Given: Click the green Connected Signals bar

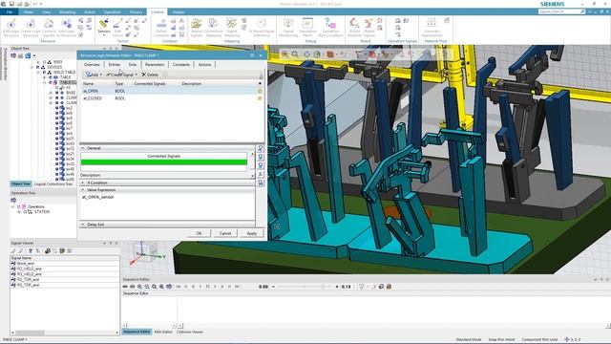Looking at the screenshot, I should point(163,162).
